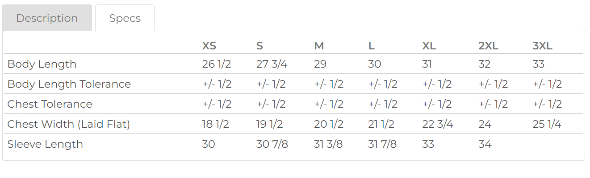This screenshot has height=178, width=590.
Task: Select the Specs tab
Action: pos(125,18)
